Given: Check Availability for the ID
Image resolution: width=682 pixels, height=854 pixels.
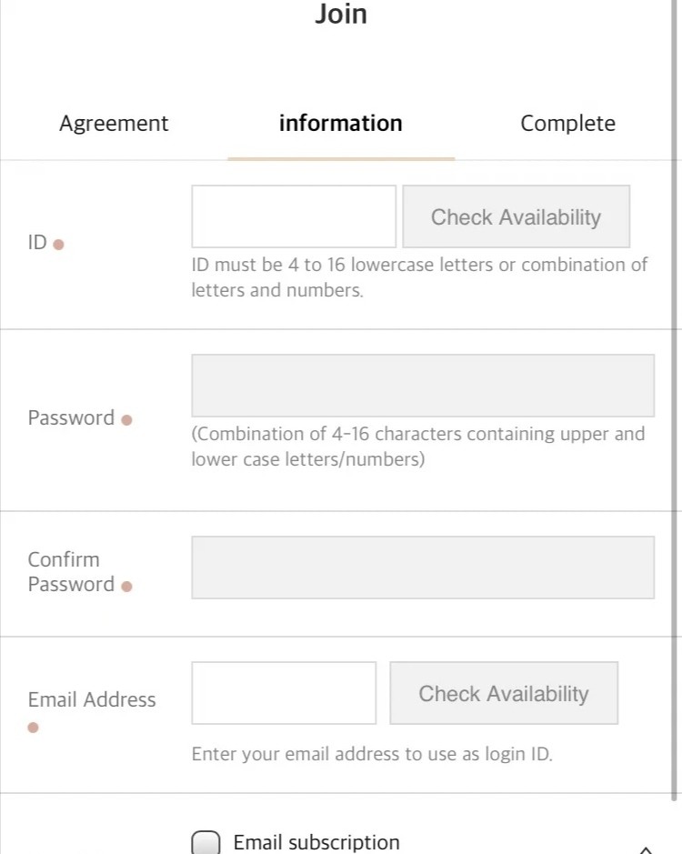Looking at the screenshot, I should pos(517,216).
